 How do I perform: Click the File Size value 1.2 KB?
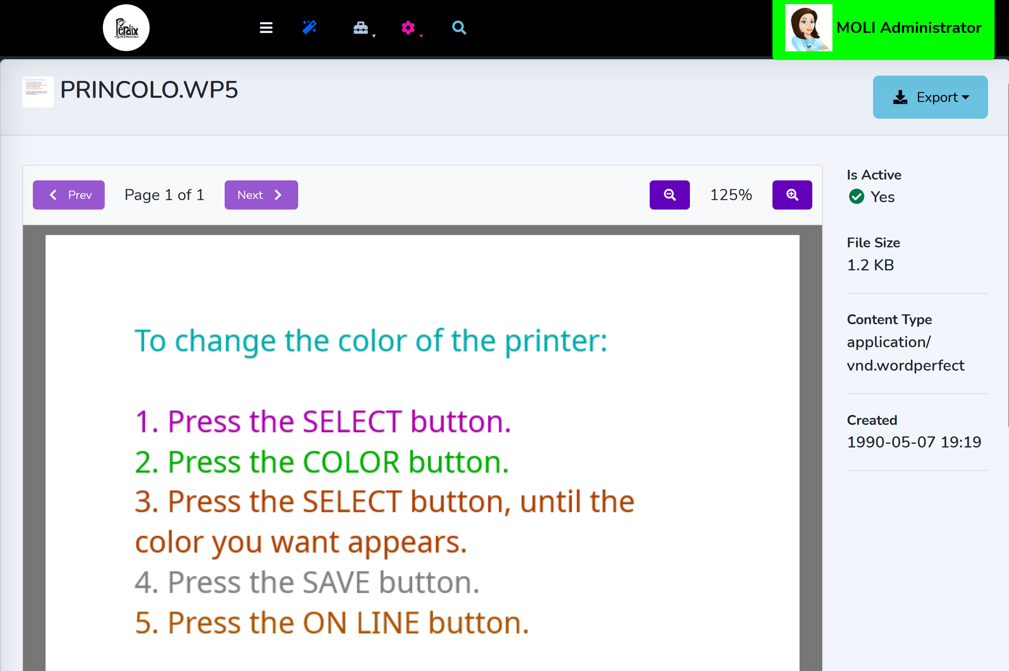coord(871,265)
